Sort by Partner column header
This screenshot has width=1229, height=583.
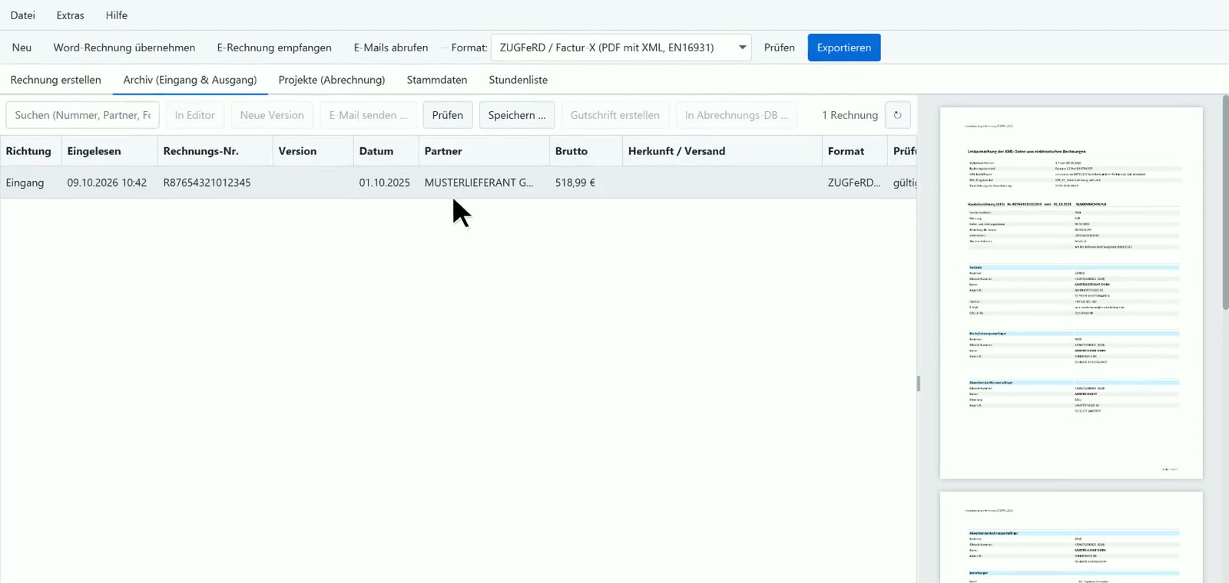[484, 151]
